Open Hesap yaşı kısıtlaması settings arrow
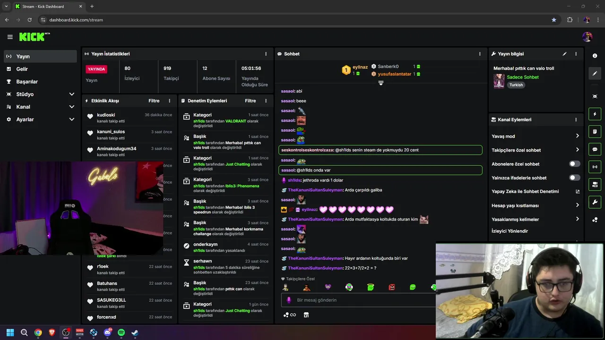 click(577, 205)
